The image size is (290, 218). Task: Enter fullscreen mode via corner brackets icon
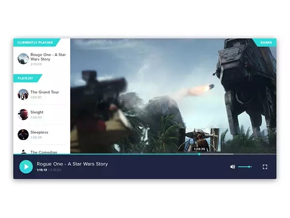coord(265,167)
